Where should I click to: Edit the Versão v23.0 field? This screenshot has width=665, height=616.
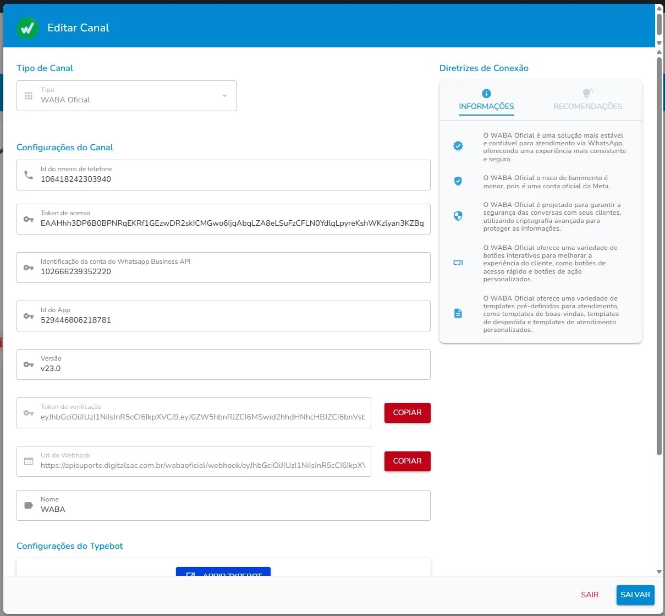[223, 364]
